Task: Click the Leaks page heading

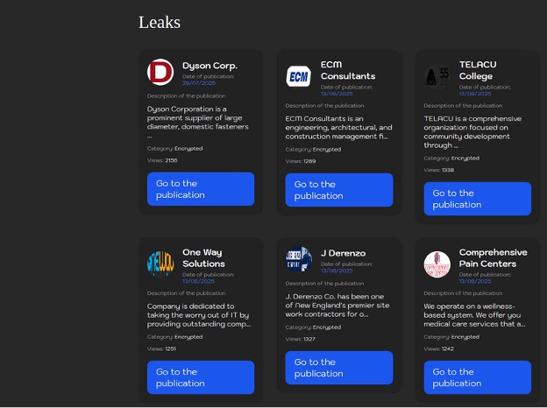Action: (x=160, y=22)
